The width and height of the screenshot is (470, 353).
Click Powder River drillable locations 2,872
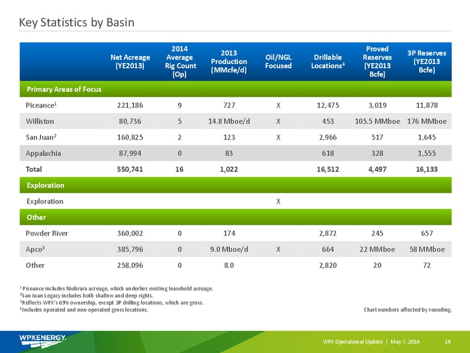click(x=328, y=233)
